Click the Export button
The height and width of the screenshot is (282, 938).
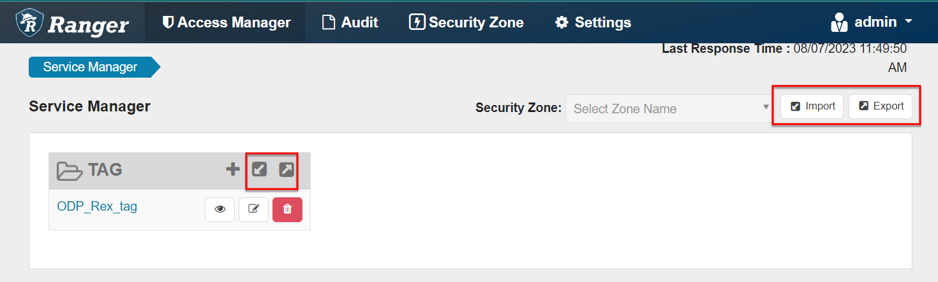pyautogui.click(x=881, y=106)
